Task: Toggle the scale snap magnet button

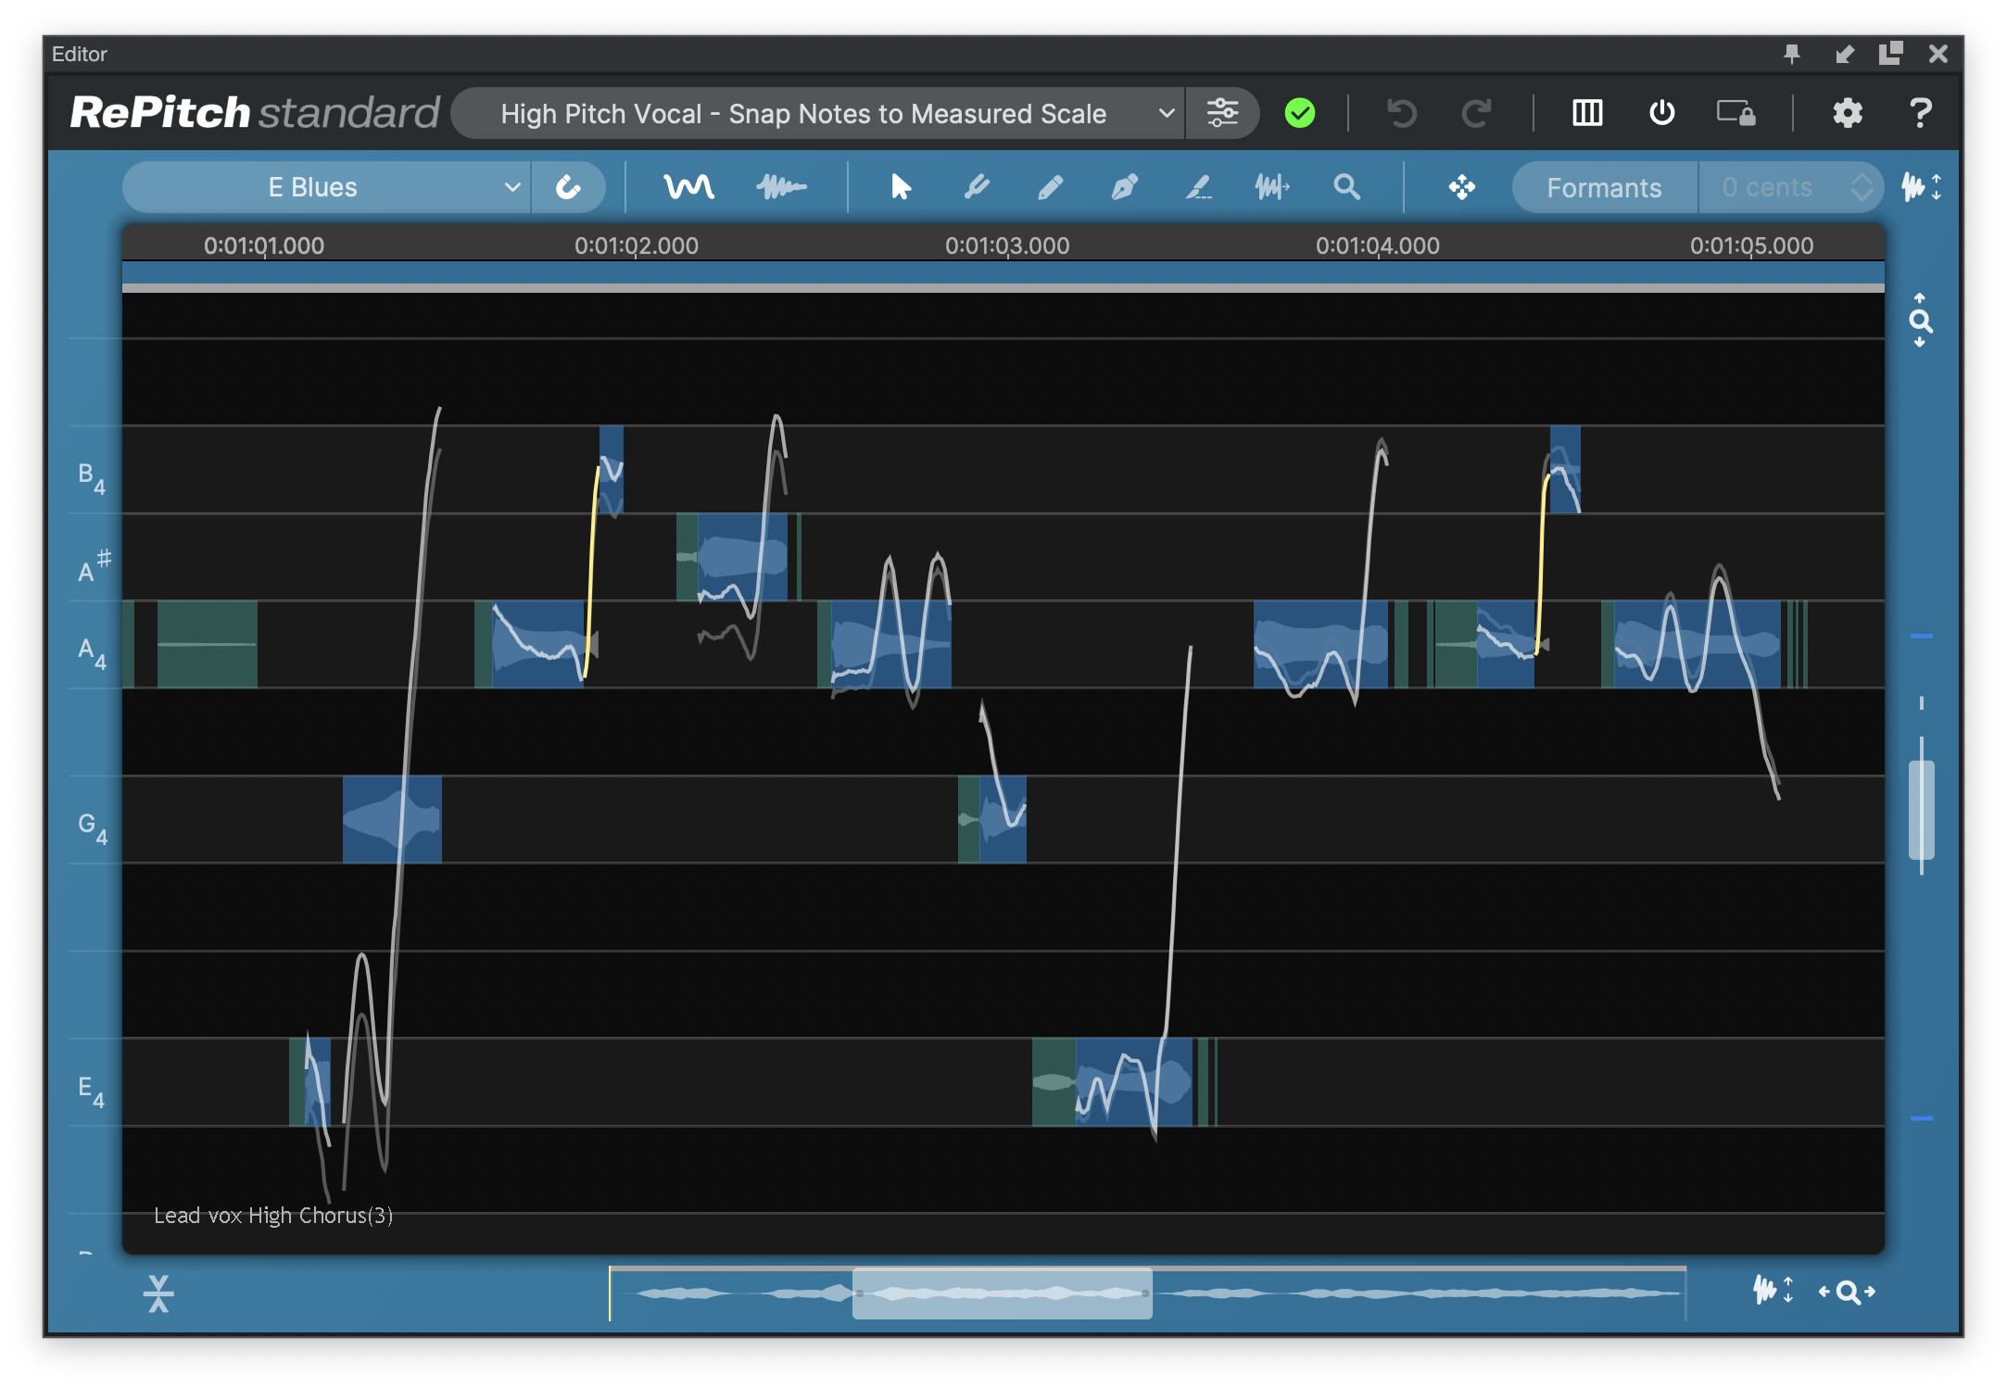Action: coord(568,187)
